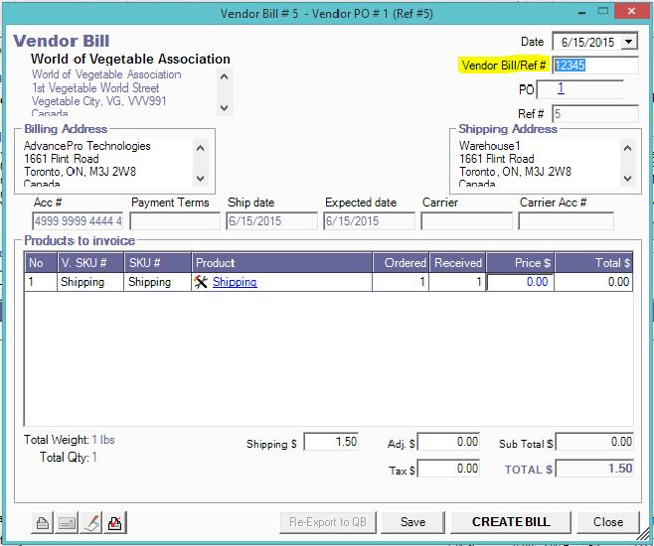
Task: Click the PDF export icon
Action: (x=114, y=522)
